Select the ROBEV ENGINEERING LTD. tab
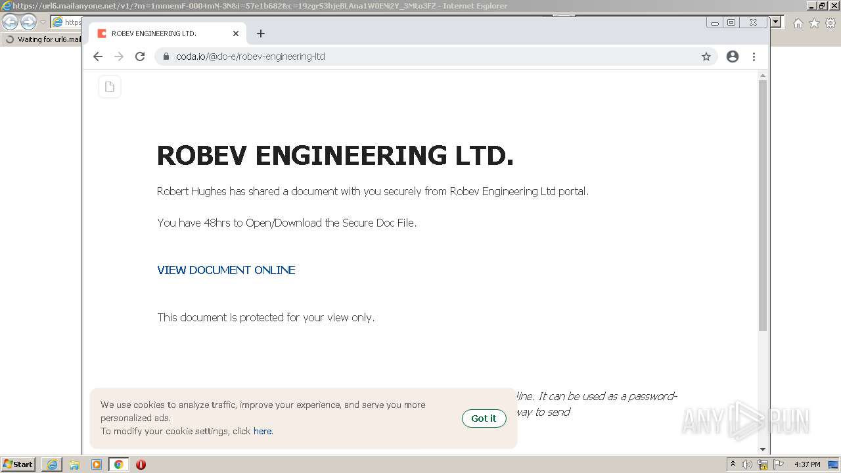 [x=168, y=34]
